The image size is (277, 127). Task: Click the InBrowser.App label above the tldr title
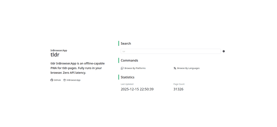[59, 50]
